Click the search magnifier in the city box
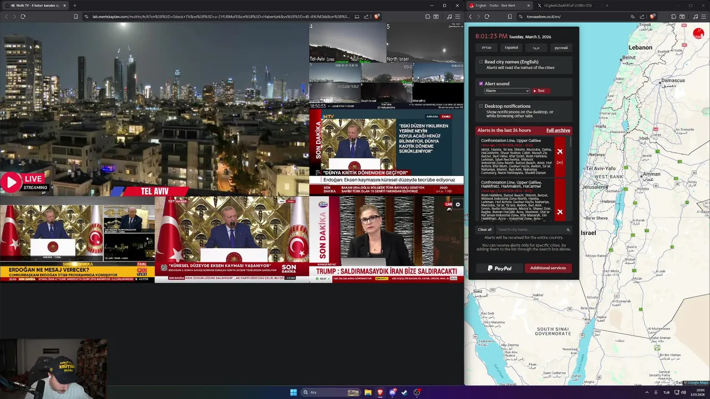This screenshot has height=399, width=710. (x=568, y=229)
